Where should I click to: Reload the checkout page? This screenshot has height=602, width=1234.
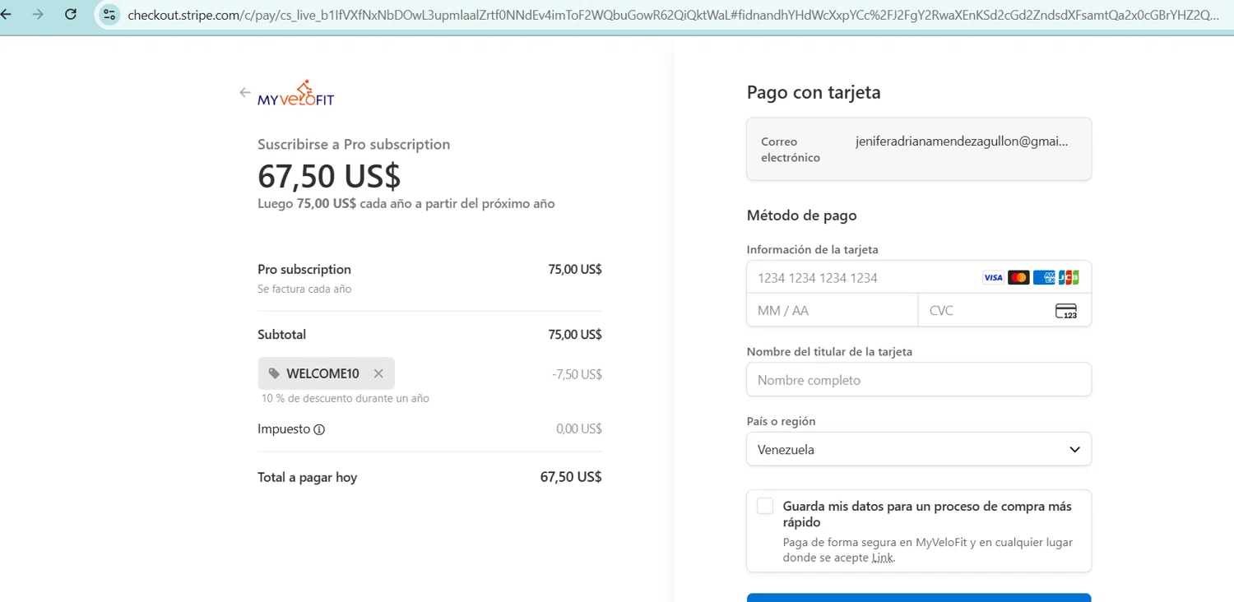(71, 14)
